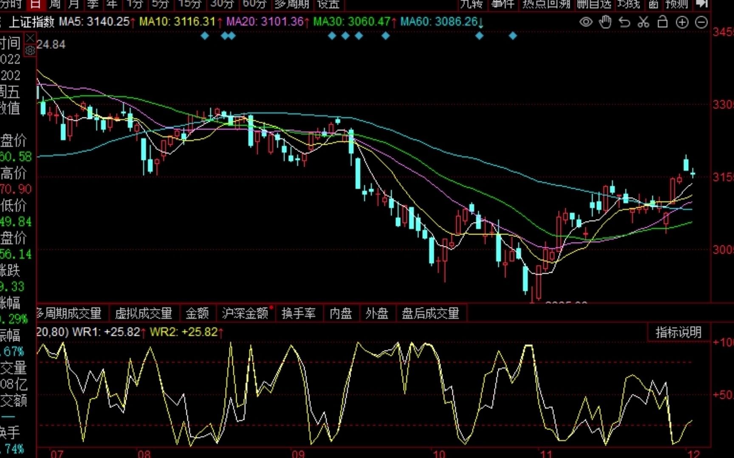The width and height of the screenshot is (734, 458).
Task: Toggle the 九转 indicator button
Action: click(471, 4)
